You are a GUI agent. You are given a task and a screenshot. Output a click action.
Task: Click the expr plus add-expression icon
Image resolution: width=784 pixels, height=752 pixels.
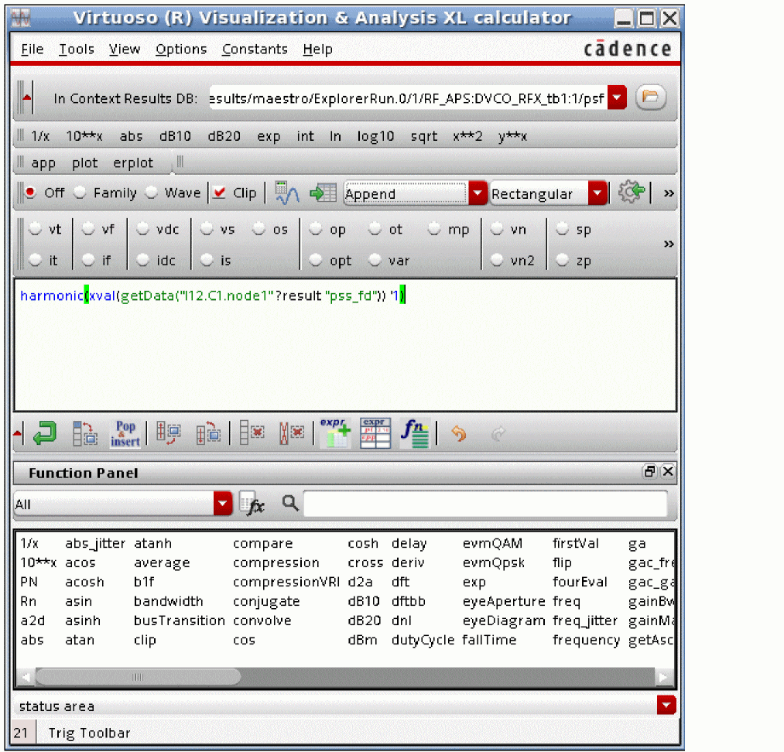pos(335,435)
